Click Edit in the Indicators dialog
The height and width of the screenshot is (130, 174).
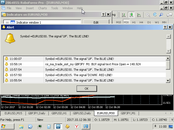96,22
